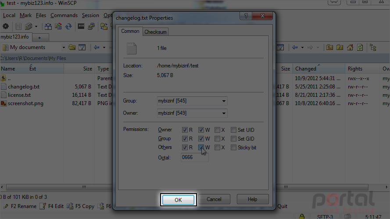390x219 pixels.
Task: Toggle Group R permission checkbox
Action: (185, 138)
